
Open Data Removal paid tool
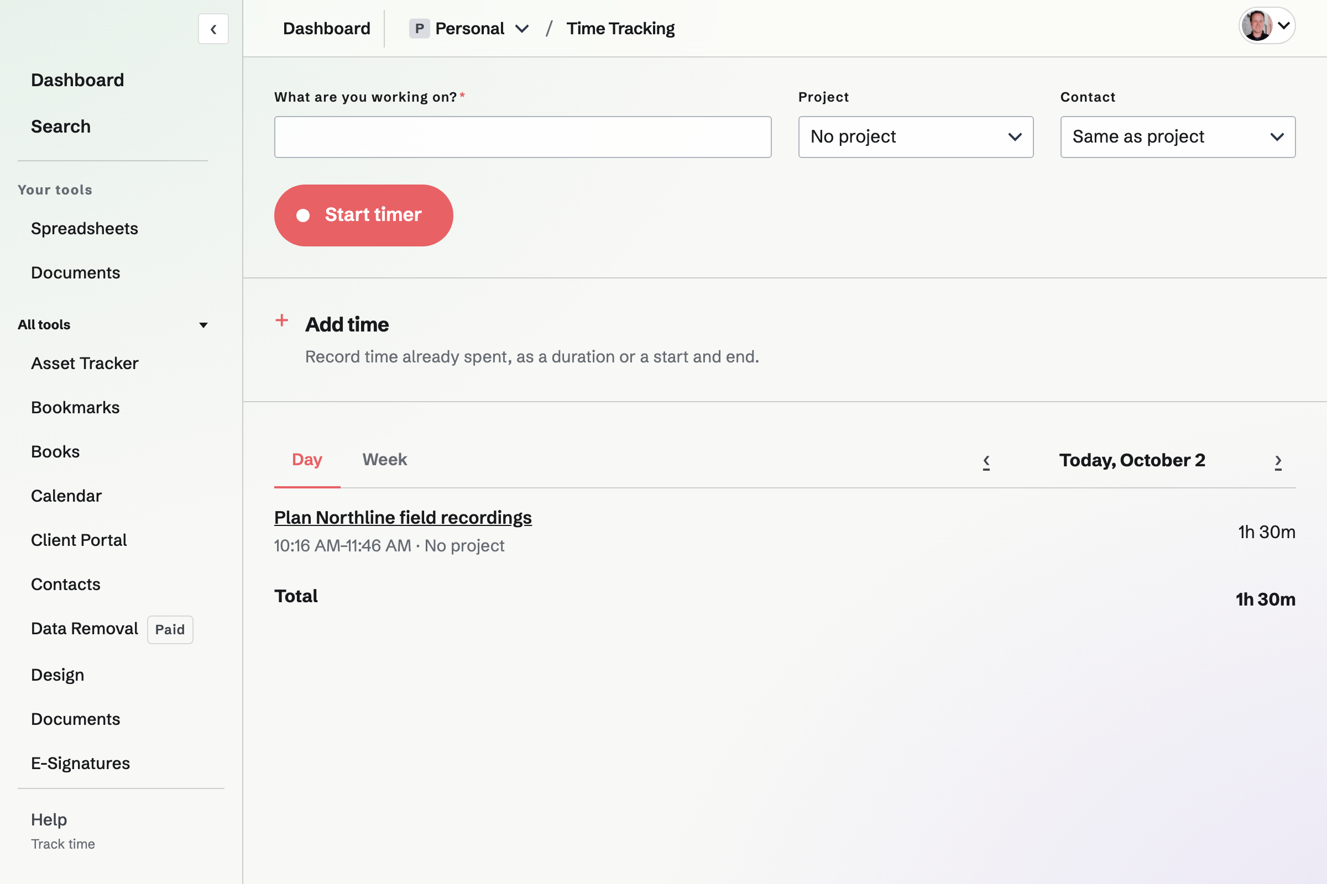(84, 628)
